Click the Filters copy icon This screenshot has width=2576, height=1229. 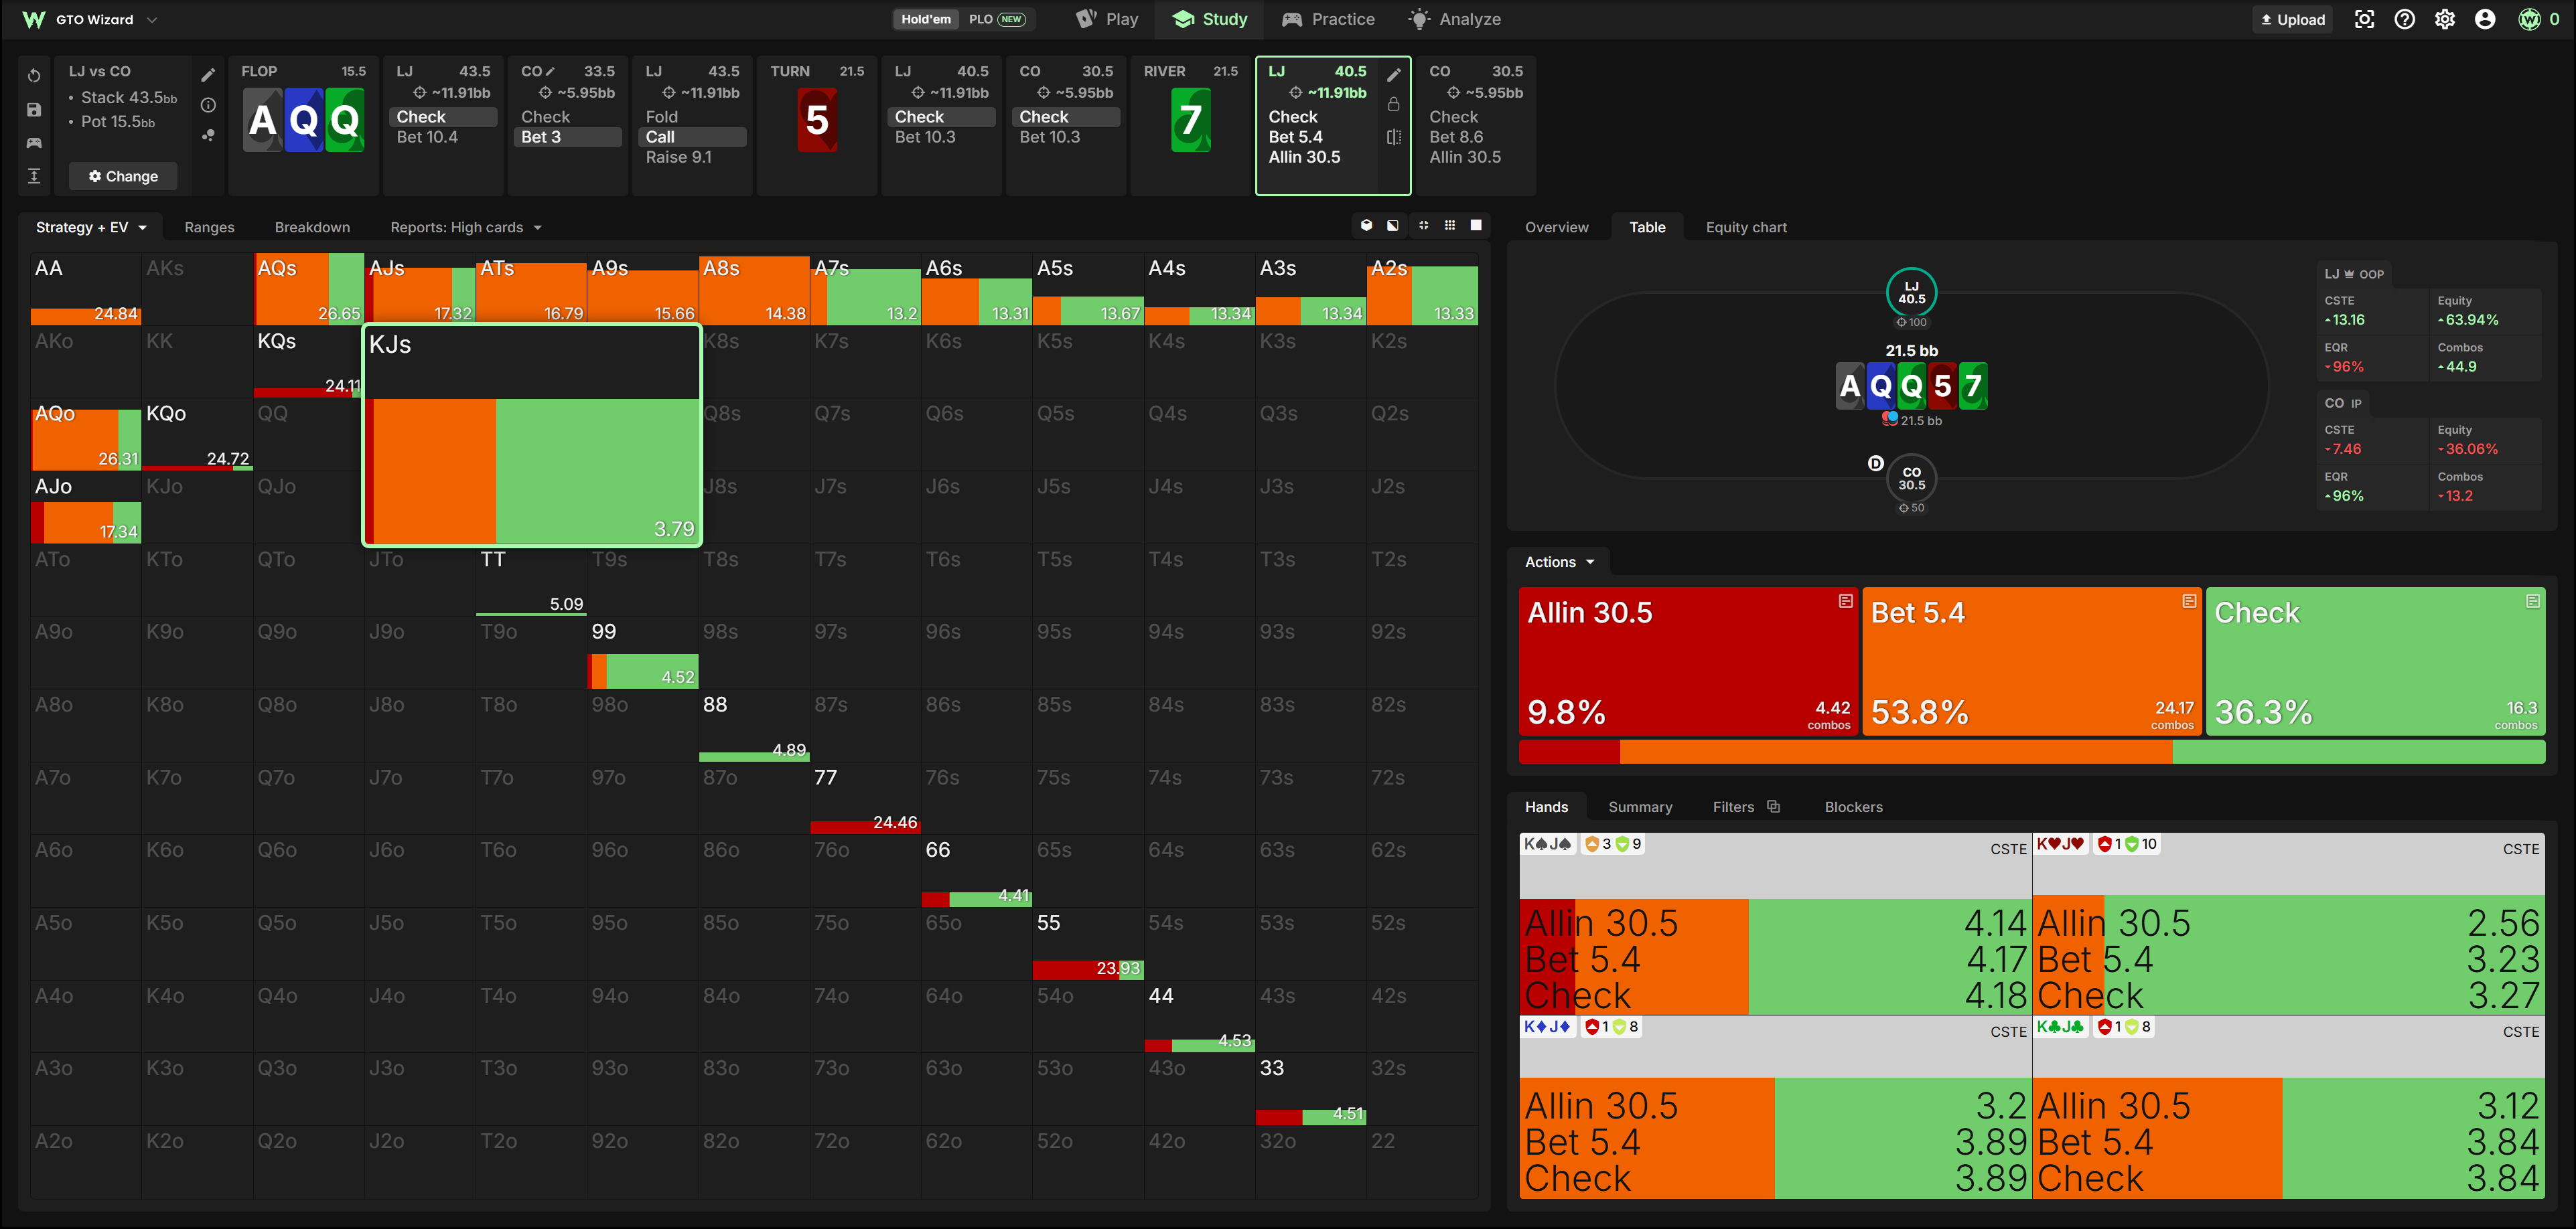[x=1774, y=807]
